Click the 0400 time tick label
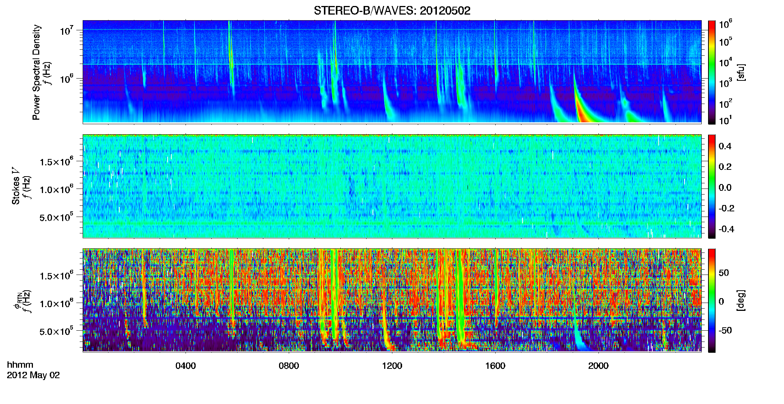Viewport: 784px width, 404px height. [186, 366]
